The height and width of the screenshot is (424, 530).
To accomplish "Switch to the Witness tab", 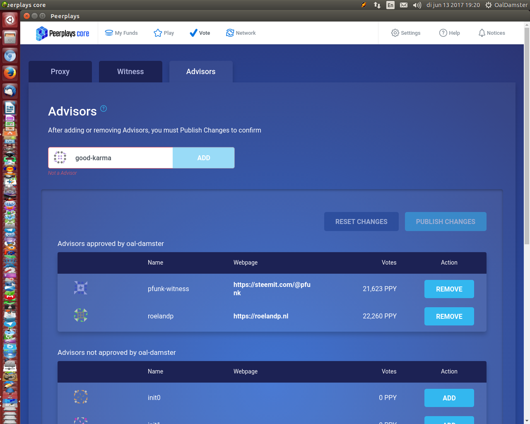I will tap(130, 72).
